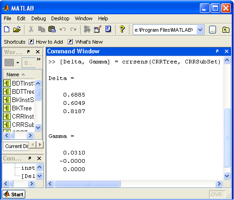Undock the Command Window panel

pos(217,51)
